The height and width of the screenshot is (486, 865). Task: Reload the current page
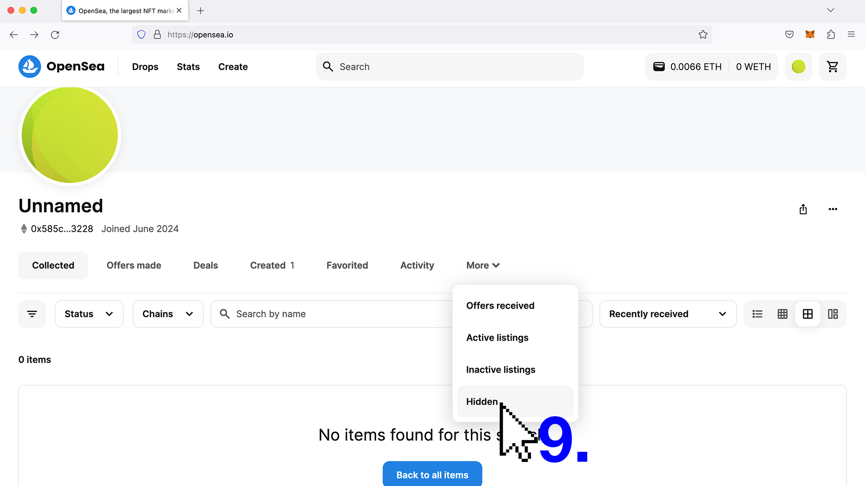[55, 35]
